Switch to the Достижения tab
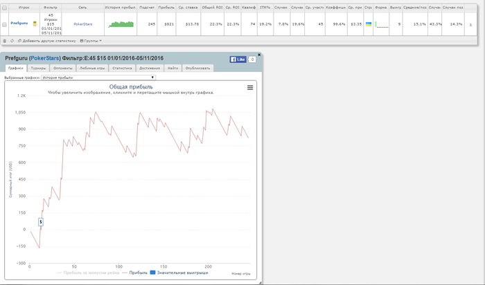The width and height of the screenshot is (485, 285). click(x=150, y=68)
